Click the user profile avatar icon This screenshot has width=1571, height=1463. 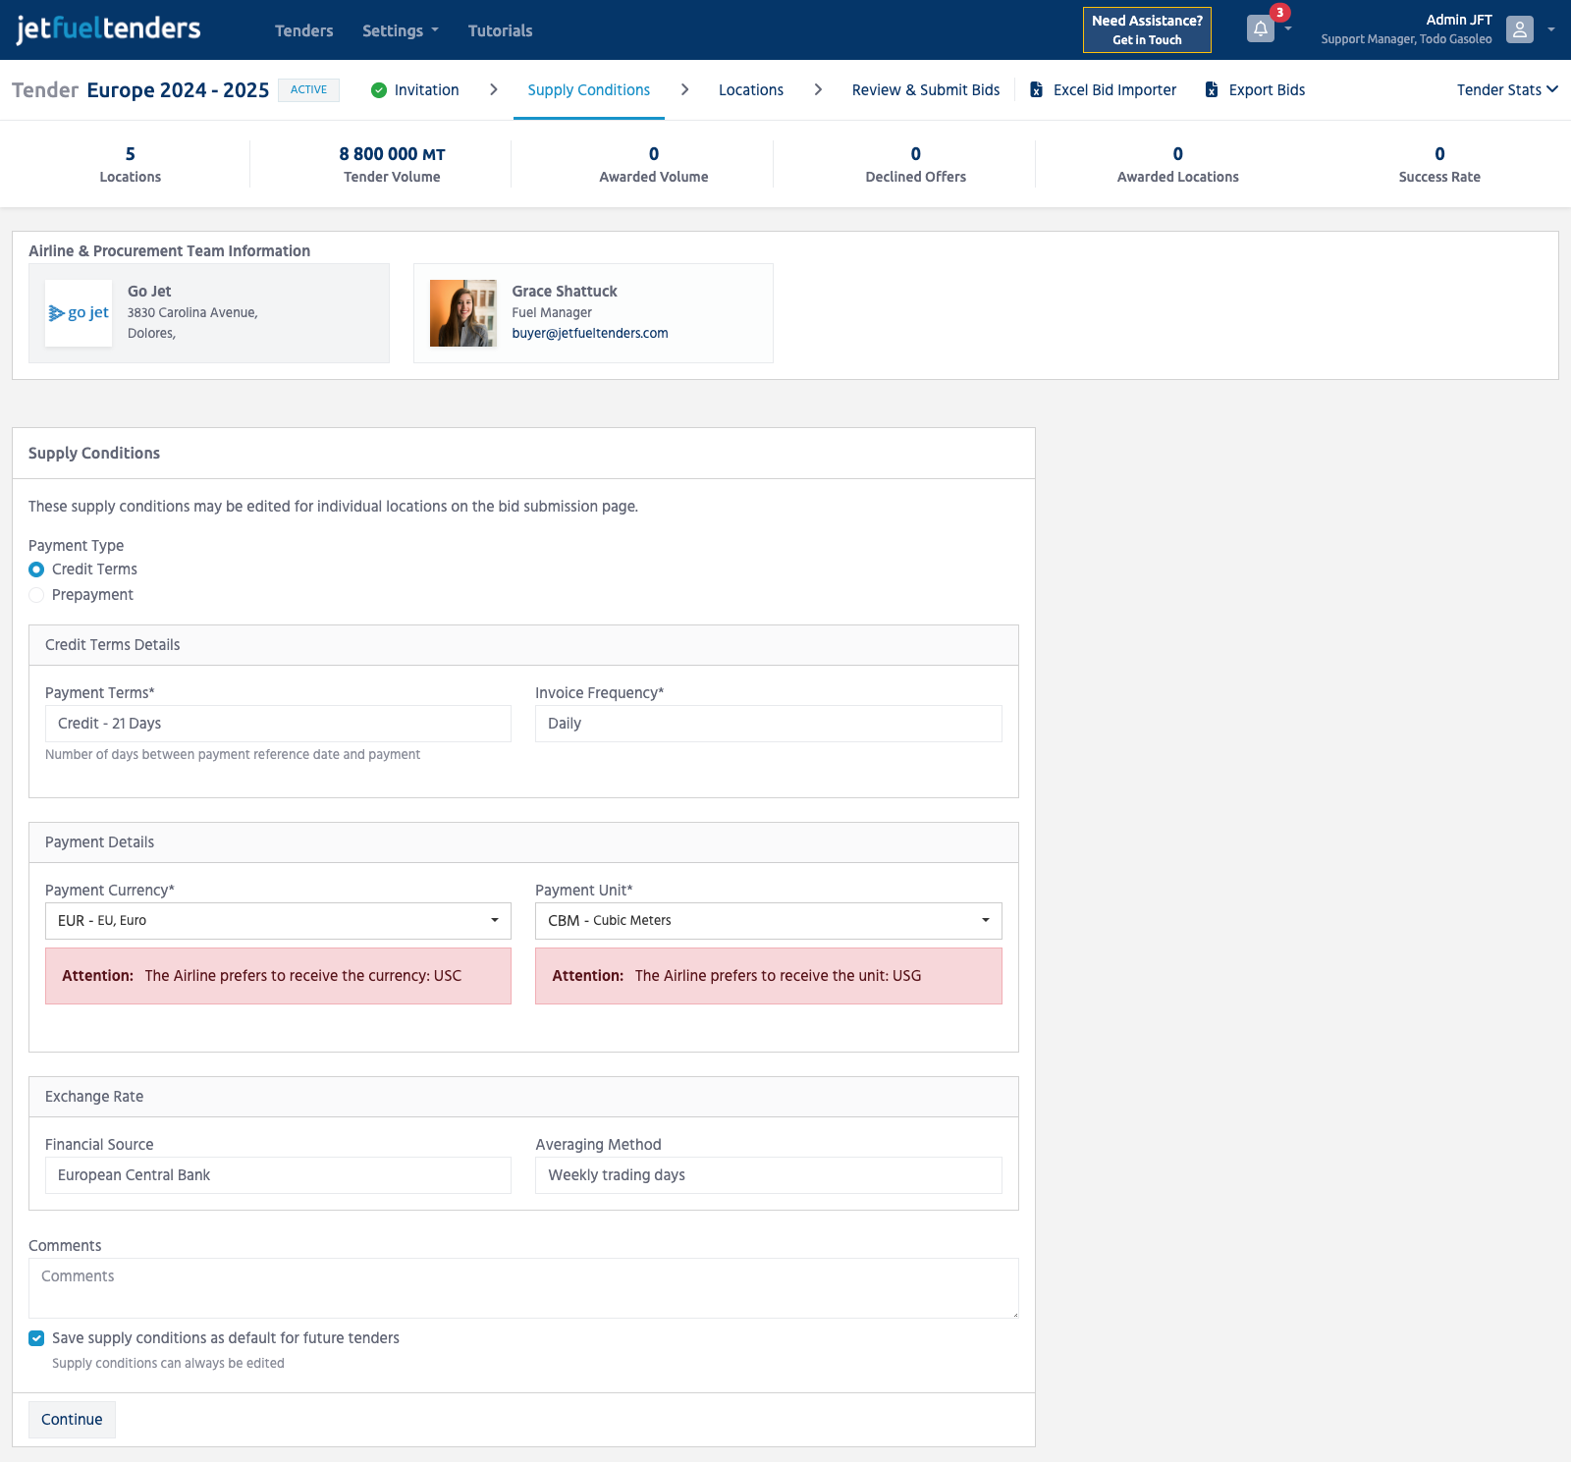click(1519, 29)
